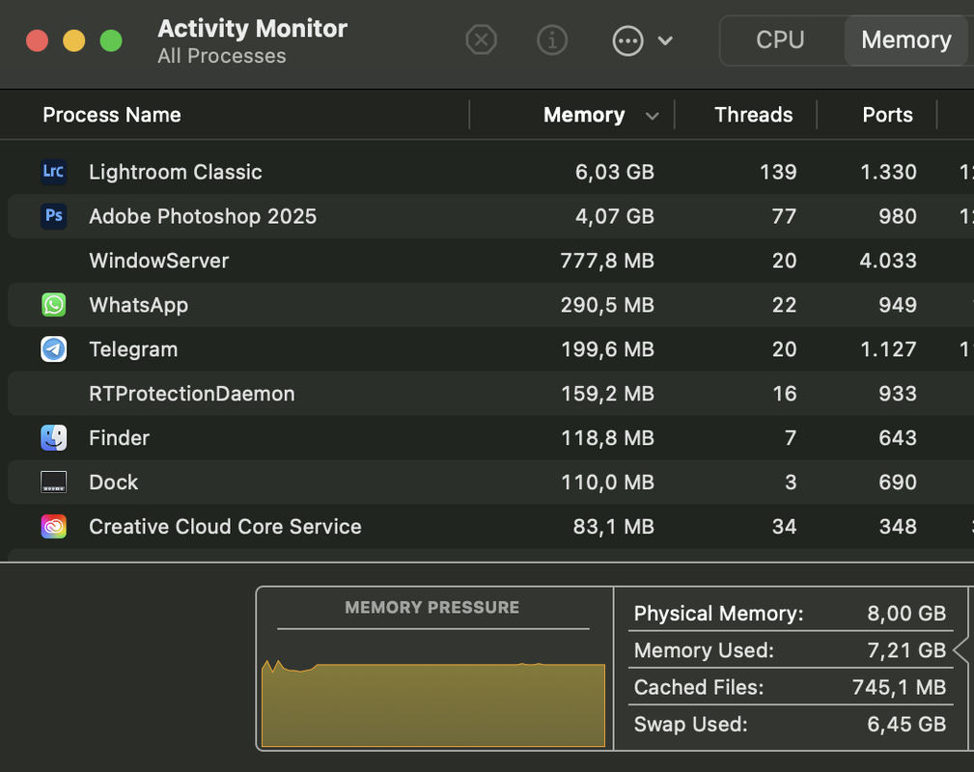
Task: Click the 159,2 MB memory value
Action: pos(607,394)
